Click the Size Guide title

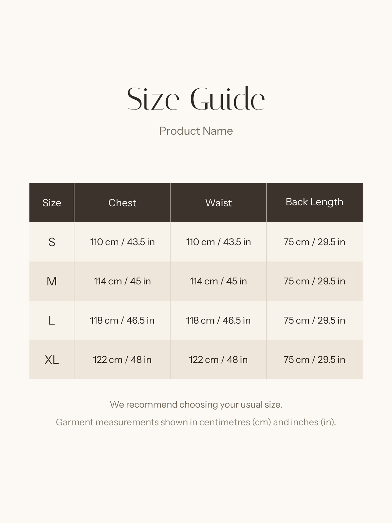click(196, 99)
